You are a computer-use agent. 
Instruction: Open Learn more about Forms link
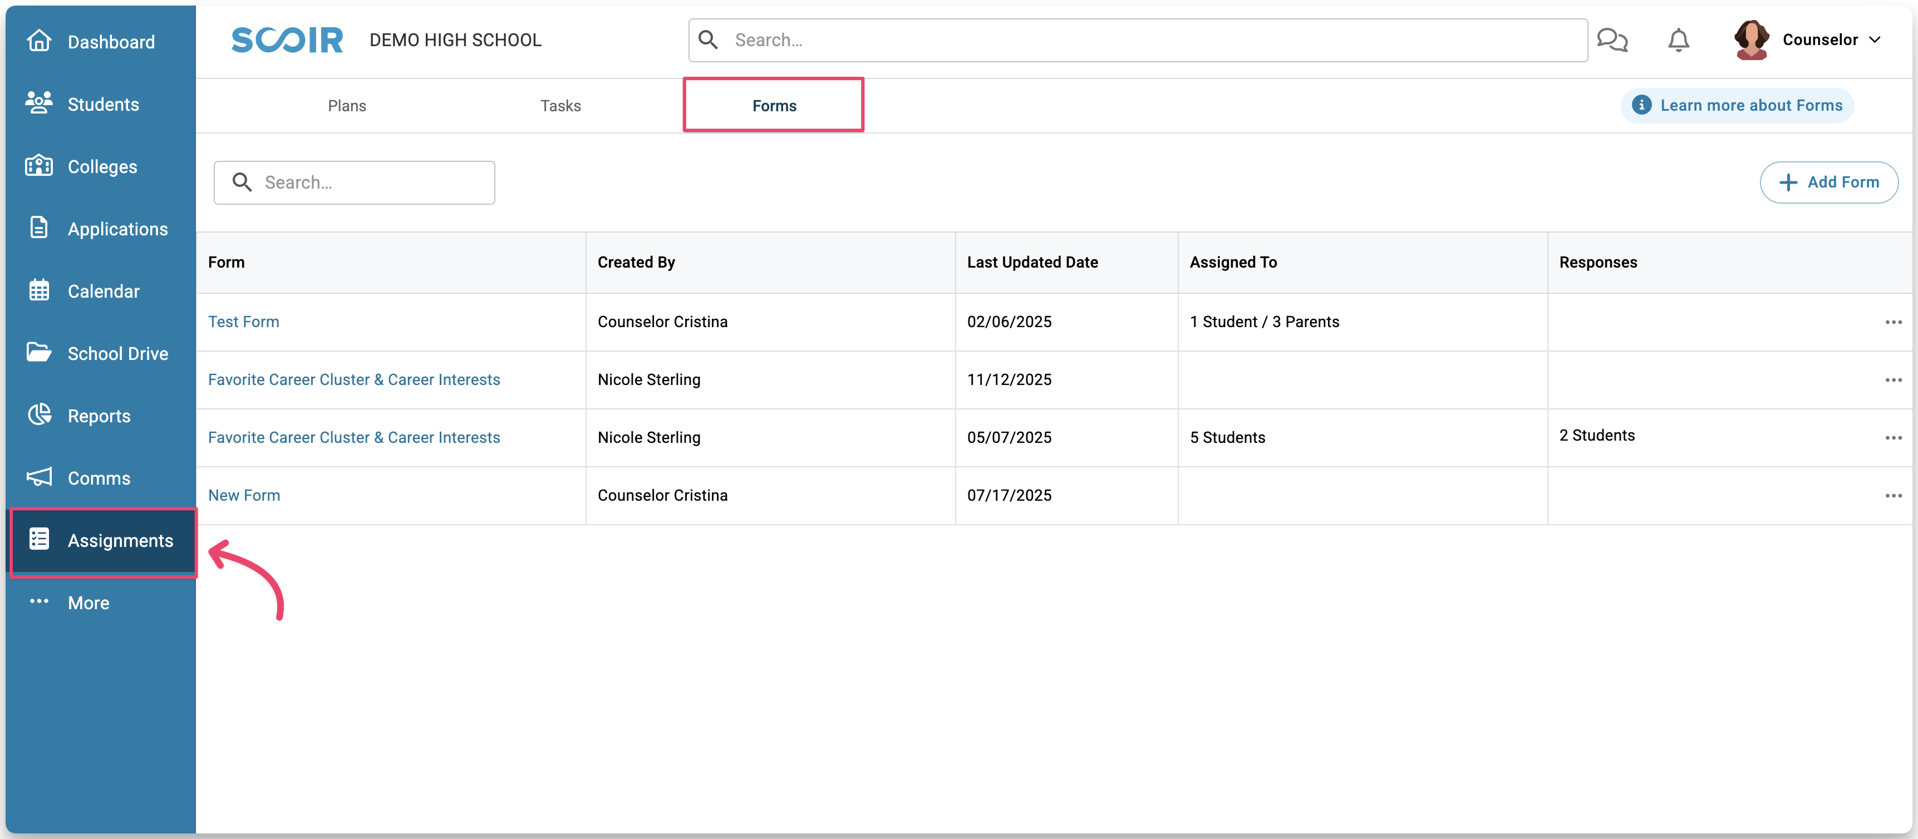tap(1737, 106)
